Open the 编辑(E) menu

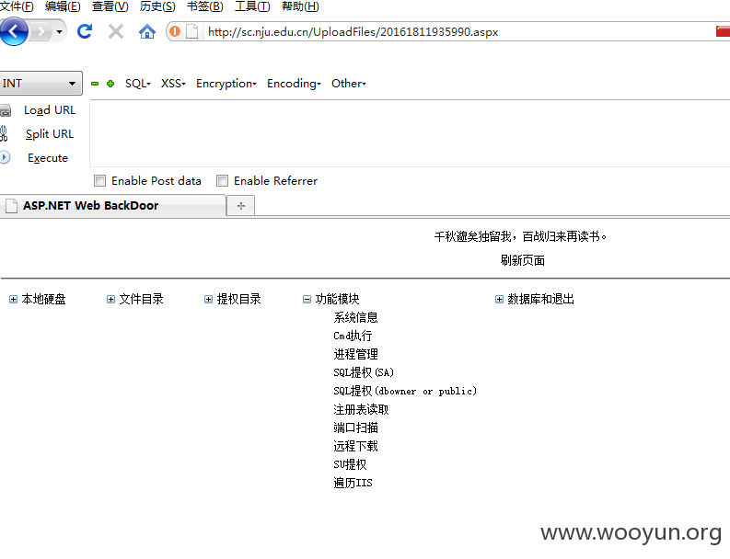coord(63,6)
